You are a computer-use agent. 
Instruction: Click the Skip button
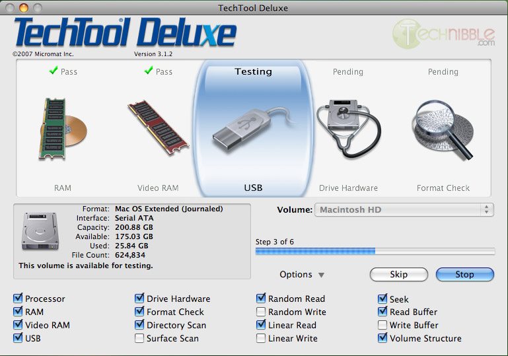[x=399, y=274]
